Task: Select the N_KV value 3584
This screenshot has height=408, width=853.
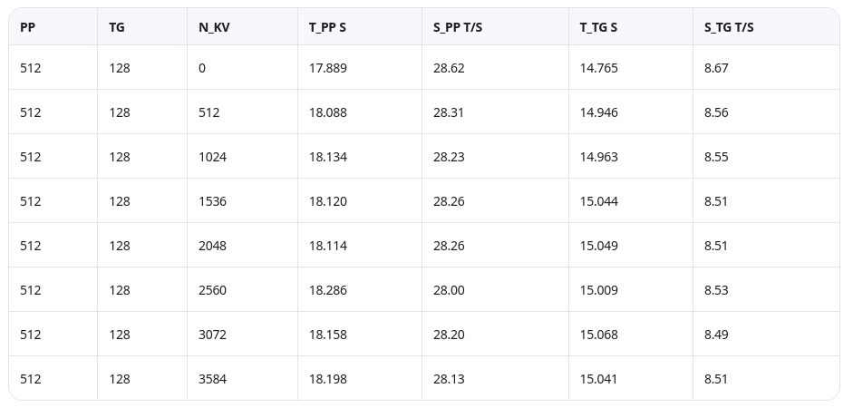Action: [212, 379]
